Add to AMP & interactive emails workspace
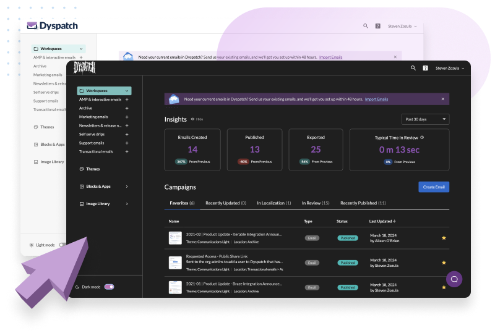The height and width of the screenshot is (333, 495). coord(127,99)
